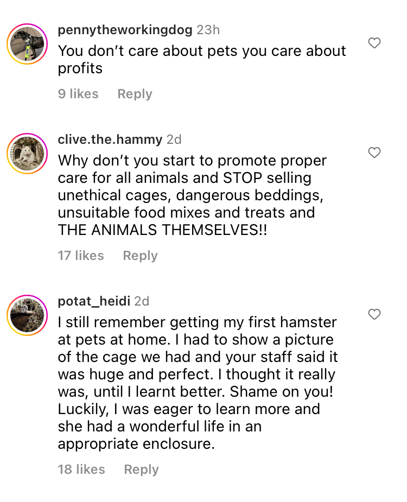This screenshot has height=502, width=407.
Task: Open pennytheworkingdog's profile picture
Action: pyautogui.click(x=27, y=44)
